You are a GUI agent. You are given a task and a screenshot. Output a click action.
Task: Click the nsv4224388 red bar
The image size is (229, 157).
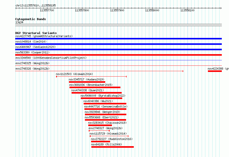[215, 71]
